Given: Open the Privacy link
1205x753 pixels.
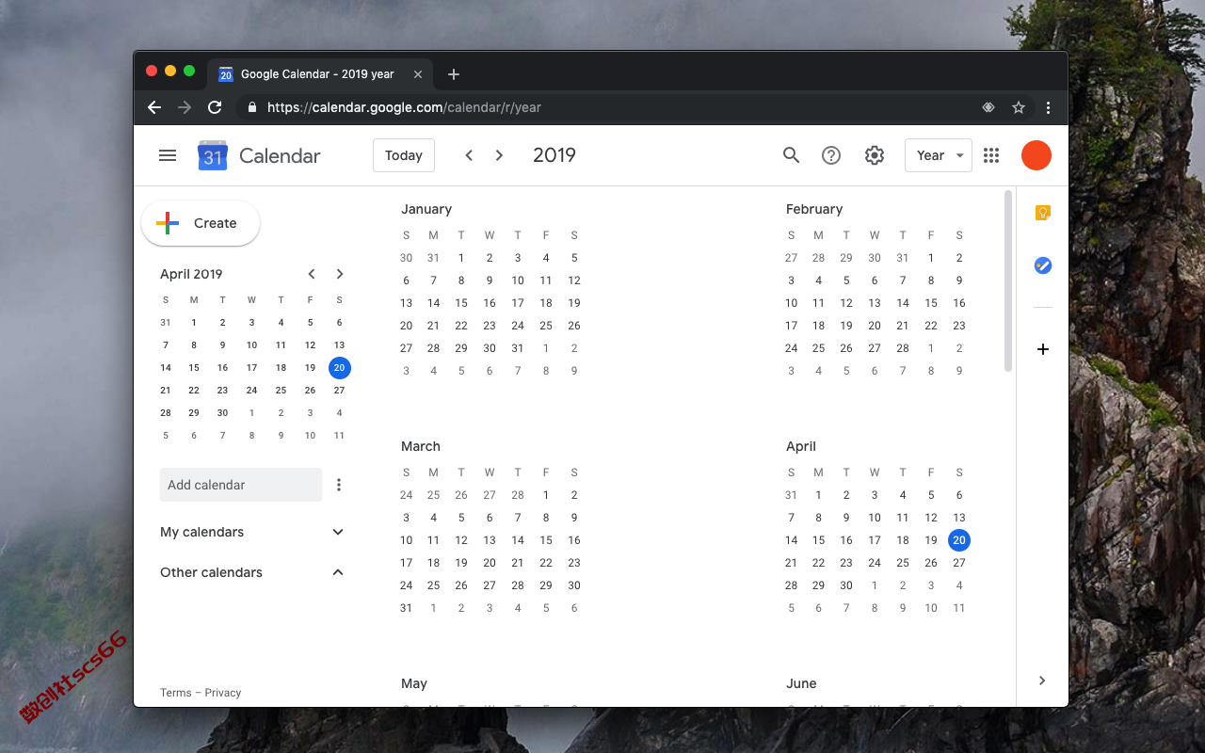Looking at the screenshot, I should [223, 693].
